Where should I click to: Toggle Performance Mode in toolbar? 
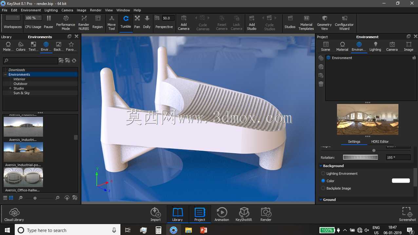tap(66, 22)
